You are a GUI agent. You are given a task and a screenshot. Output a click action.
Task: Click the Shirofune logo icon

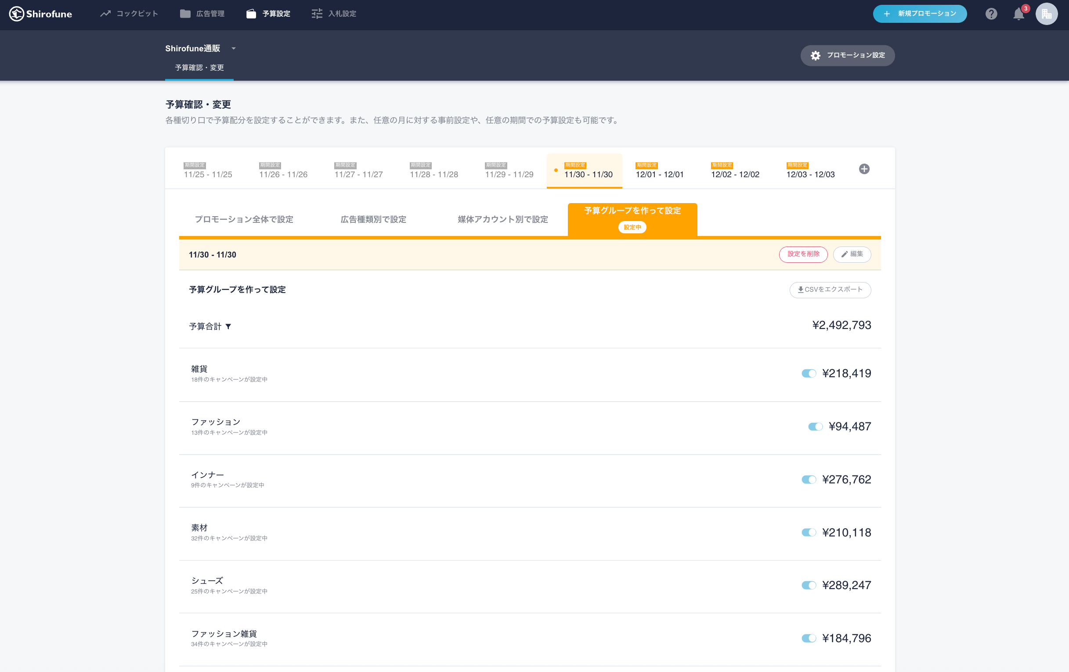[x=16, y=14]
